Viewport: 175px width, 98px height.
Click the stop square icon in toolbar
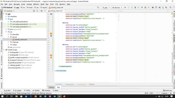click(149, 7)
